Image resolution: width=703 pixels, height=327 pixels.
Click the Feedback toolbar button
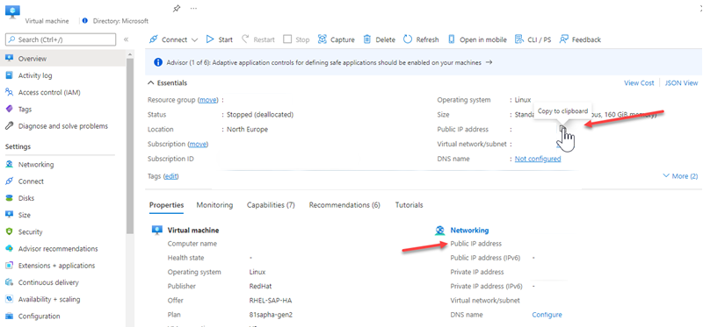point(580,39)
